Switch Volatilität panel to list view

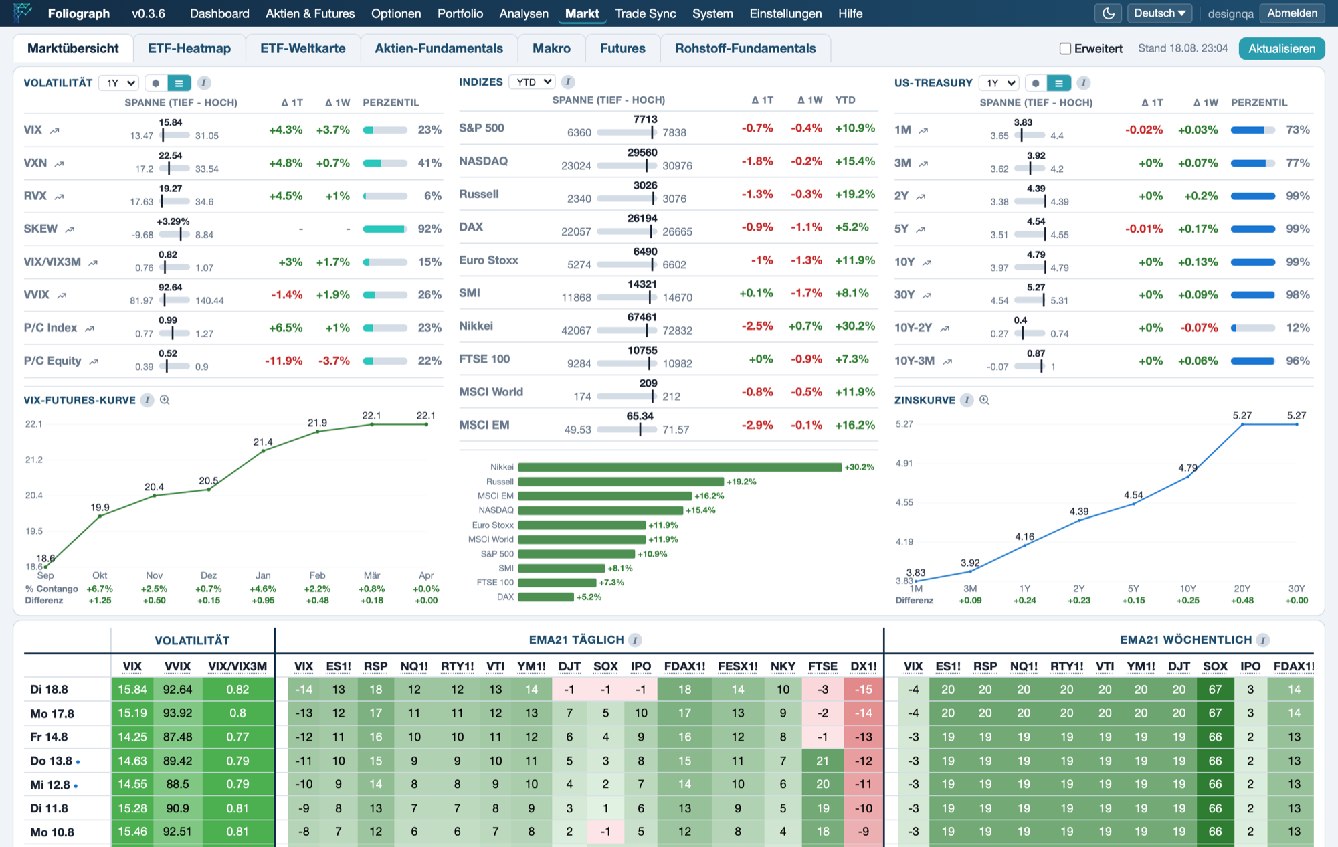click(x=179, y=83)
